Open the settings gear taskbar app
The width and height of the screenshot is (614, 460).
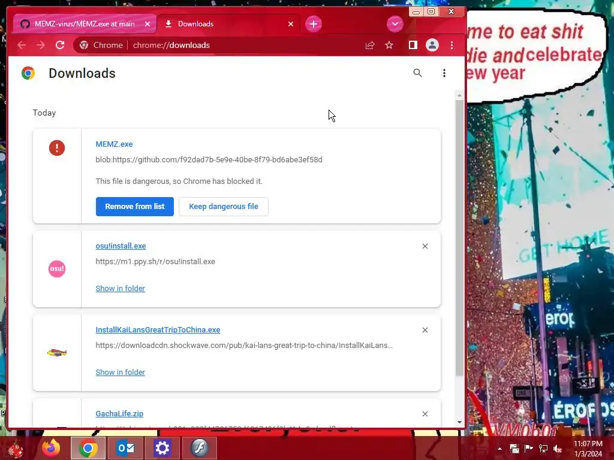[x=162, y=448]
